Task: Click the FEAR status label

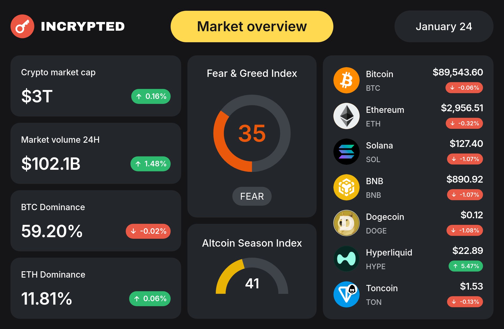Action: click(252, 196)
